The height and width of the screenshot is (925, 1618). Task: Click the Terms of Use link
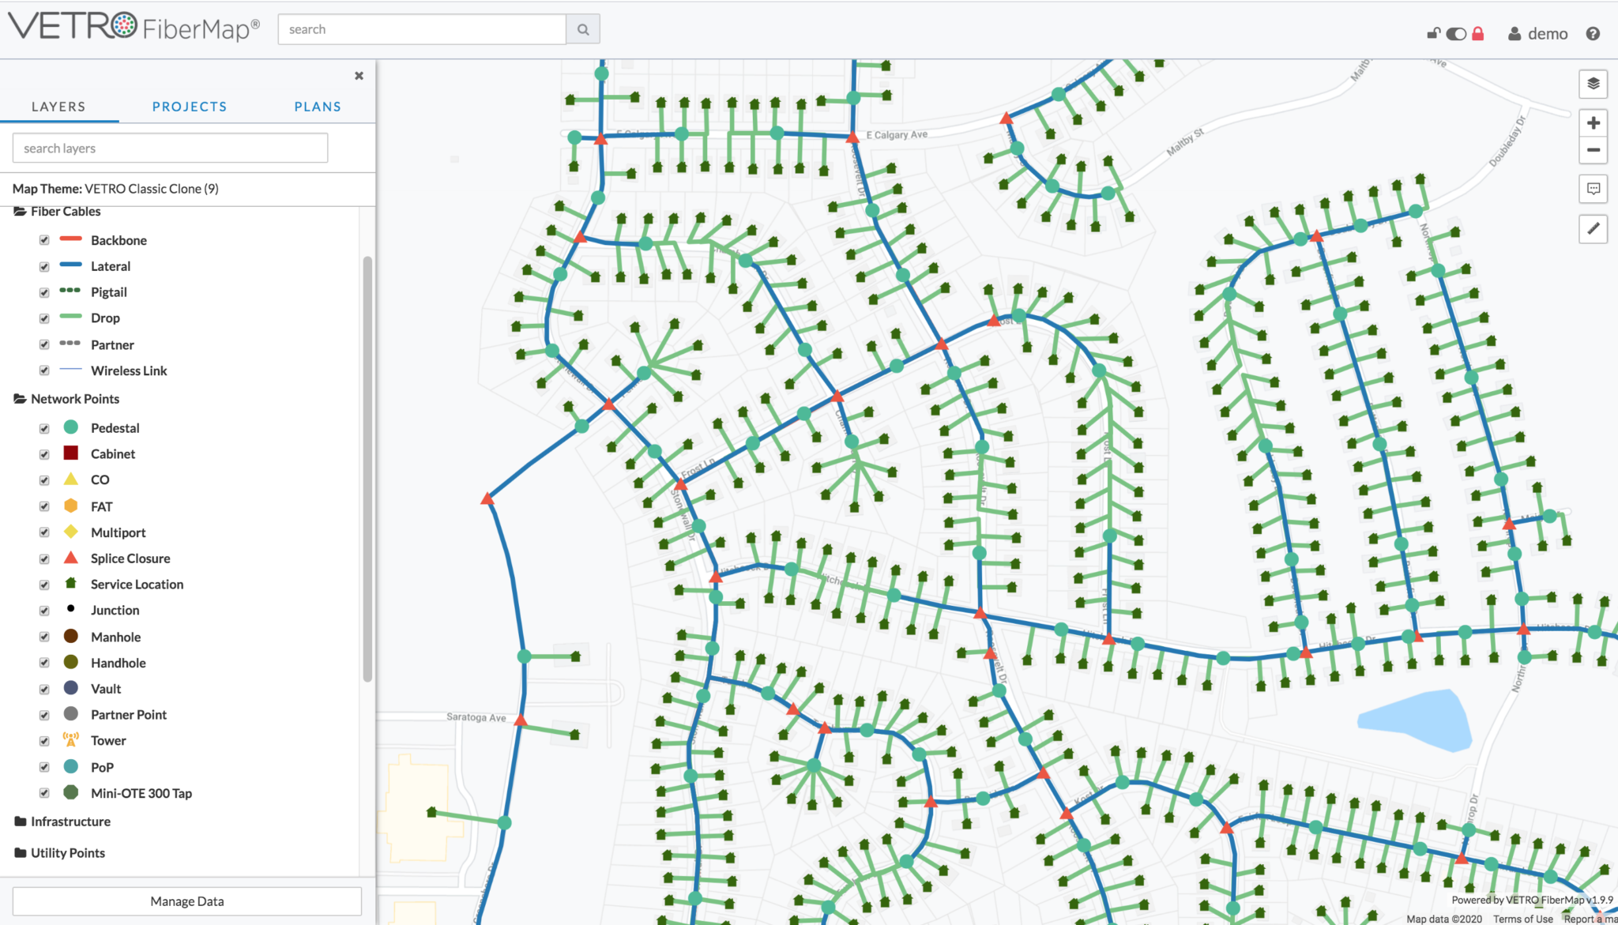pos(1522,919)
